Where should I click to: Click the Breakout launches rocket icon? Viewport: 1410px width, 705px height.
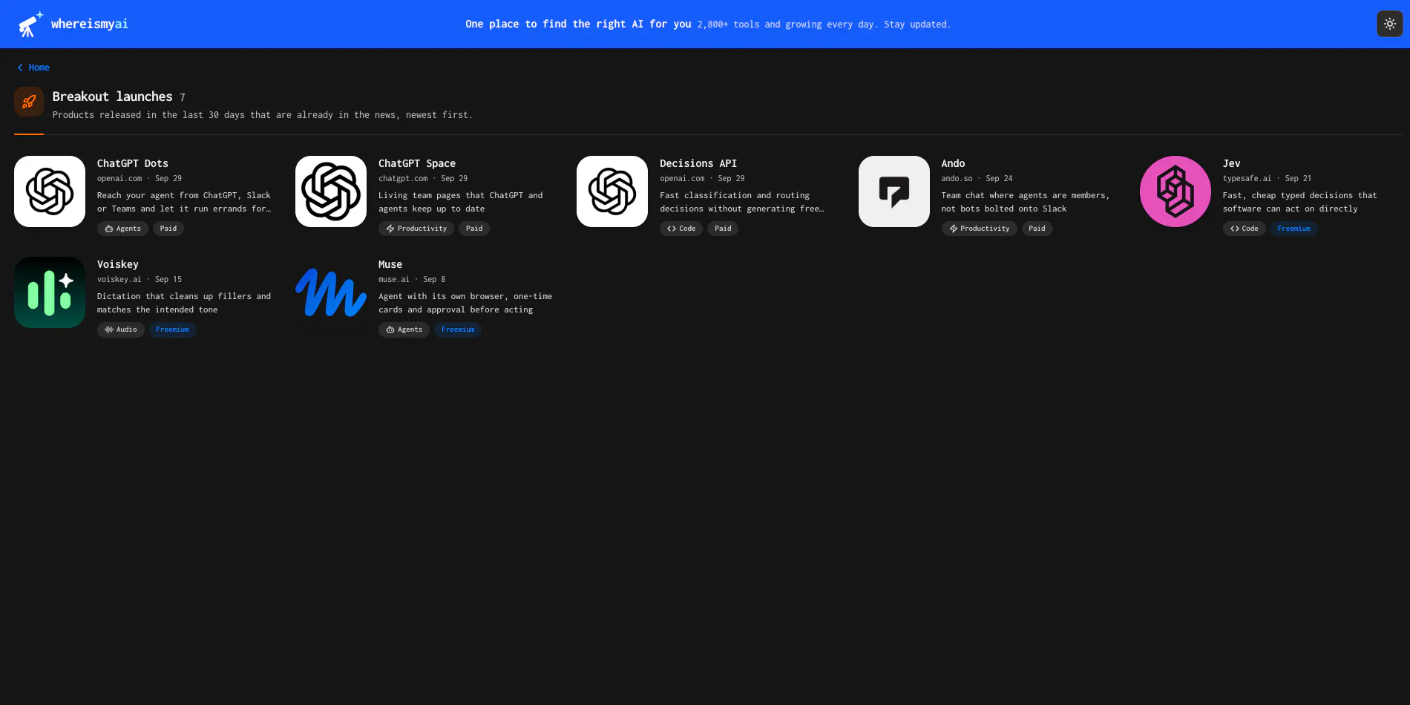coord(29,102)
